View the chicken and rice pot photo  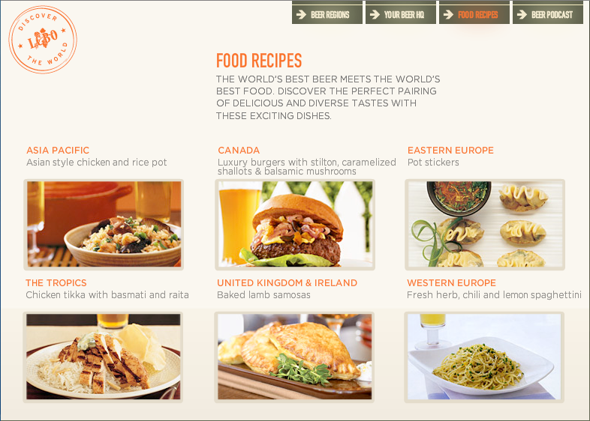coord(104,225)
